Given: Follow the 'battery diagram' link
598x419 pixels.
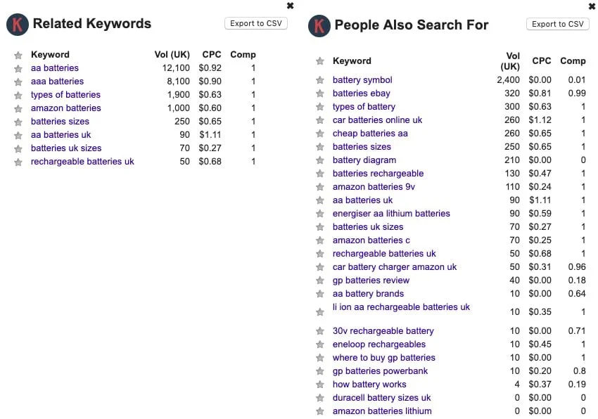Looking at the screenshot, I should point(364,160).
